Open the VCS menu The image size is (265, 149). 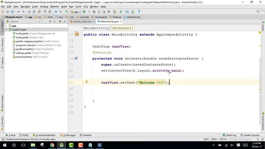86,7
